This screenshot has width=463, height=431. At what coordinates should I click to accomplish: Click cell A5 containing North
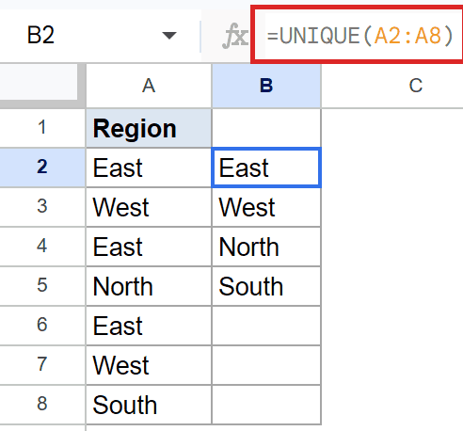[x=149, y=286]
